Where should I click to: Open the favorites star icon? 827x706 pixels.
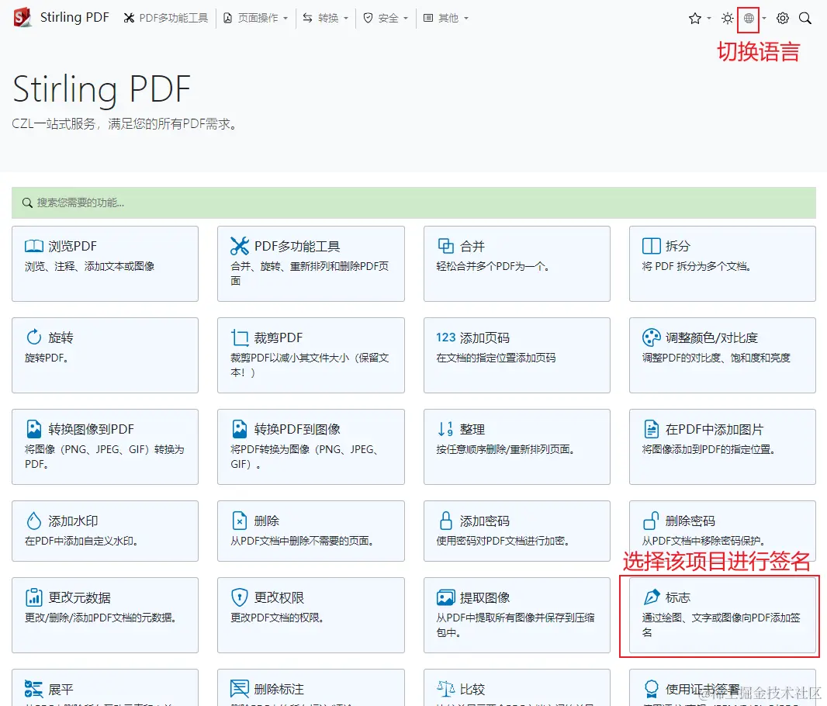(694, 19)
